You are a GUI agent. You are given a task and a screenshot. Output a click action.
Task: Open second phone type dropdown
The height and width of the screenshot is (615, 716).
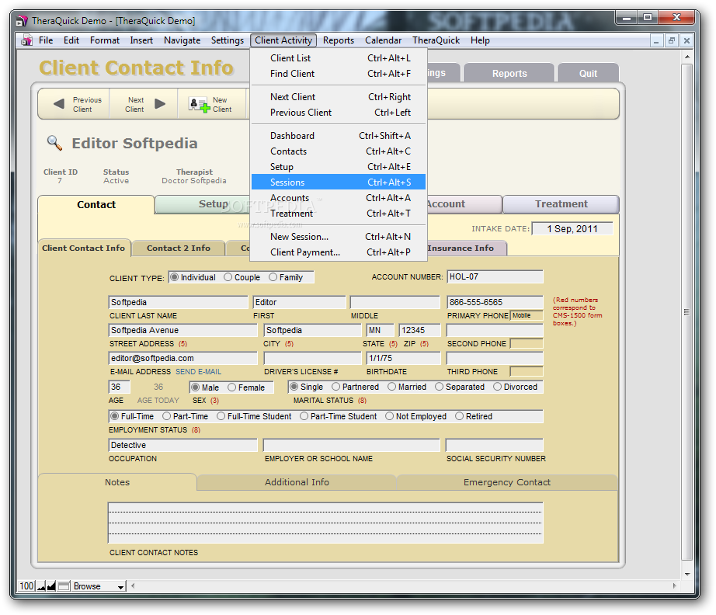click(x=527, y=343)
